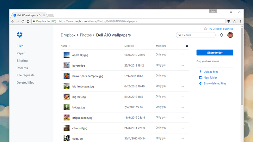253x142 pixels.
Task: Close the Dell AIO wallpapers browser tab
Action: point(44,15)
